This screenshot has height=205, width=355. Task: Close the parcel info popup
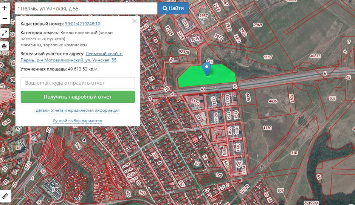[134, 21]
